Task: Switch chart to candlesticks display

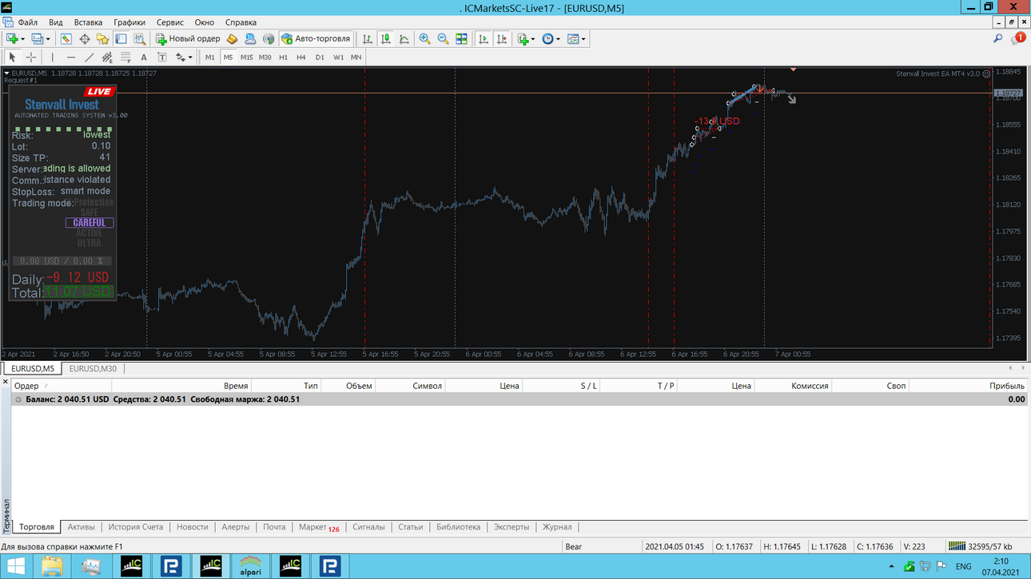Action: point(386,38)
